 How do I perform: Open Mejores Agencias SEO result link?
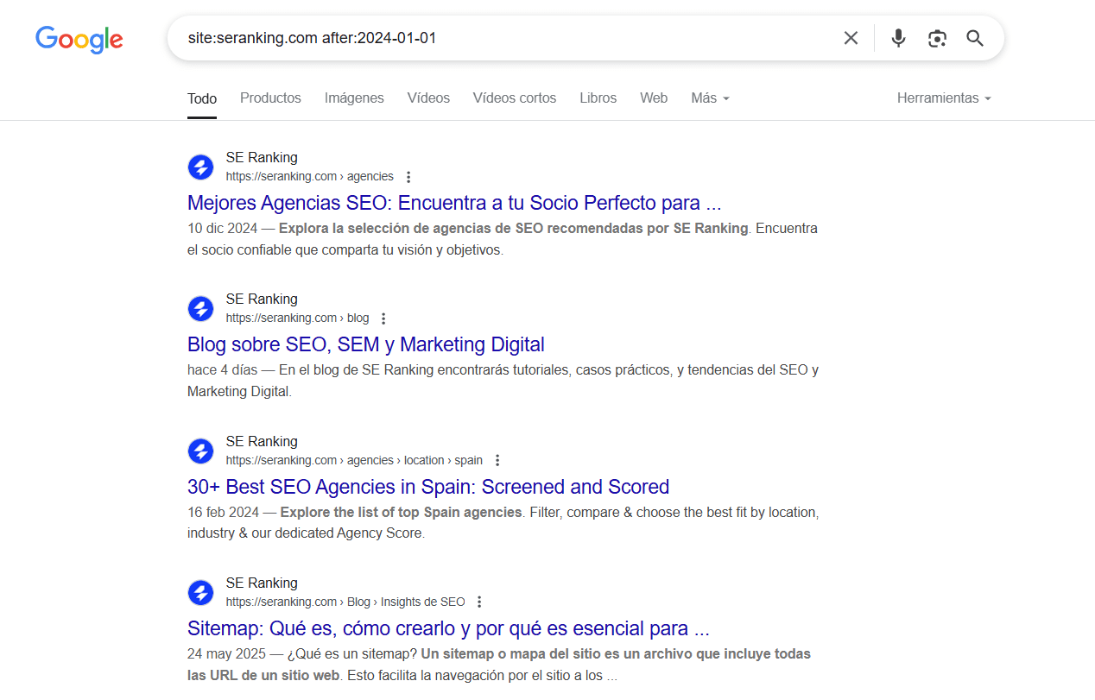pos(454,204)
